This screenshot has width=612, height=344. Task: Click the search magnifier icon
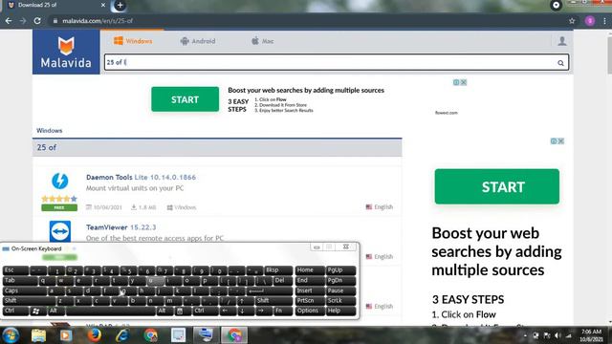(560, 63)
